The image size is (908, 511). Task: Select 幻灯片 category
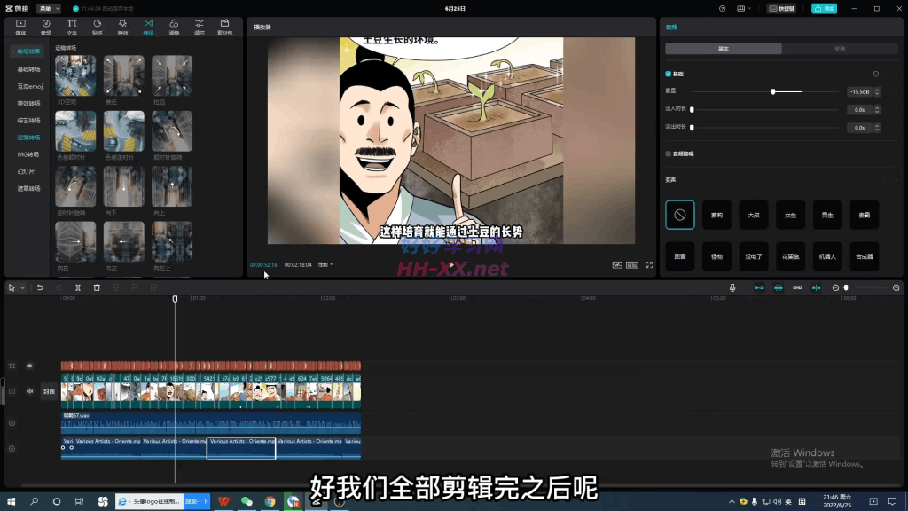coord(26,171)
